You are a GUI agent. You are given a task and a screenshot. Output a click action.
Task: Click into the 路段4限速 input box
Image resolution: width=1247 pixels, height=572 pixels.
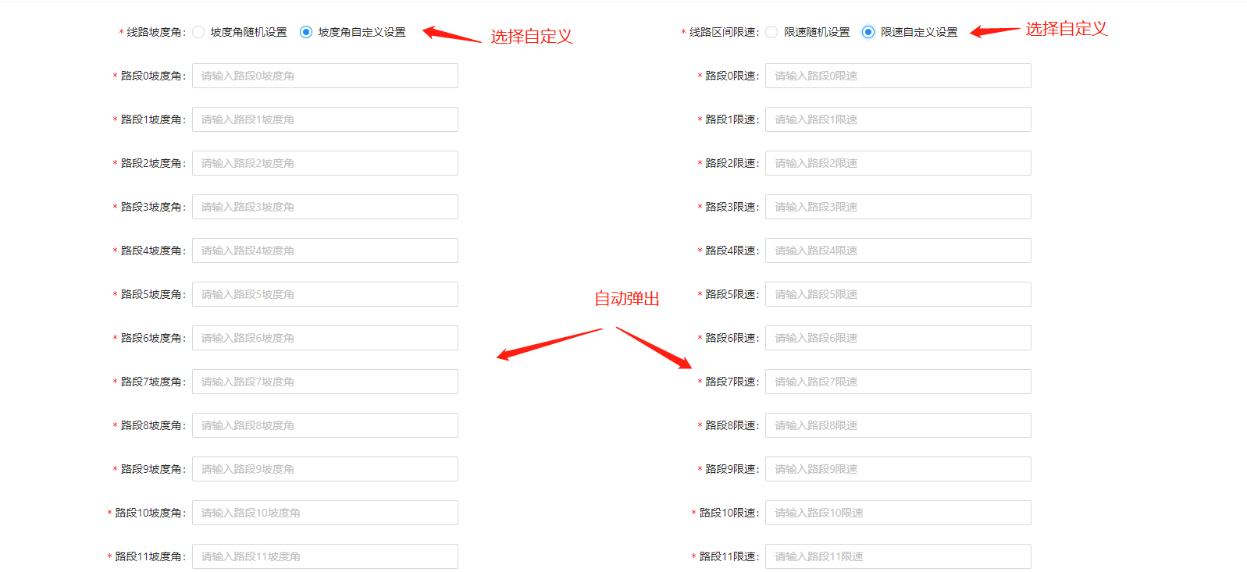[898, 250]
